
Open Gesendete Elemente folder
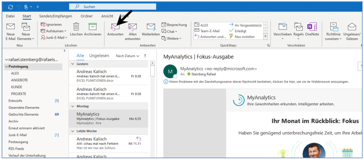pos(24,107)
